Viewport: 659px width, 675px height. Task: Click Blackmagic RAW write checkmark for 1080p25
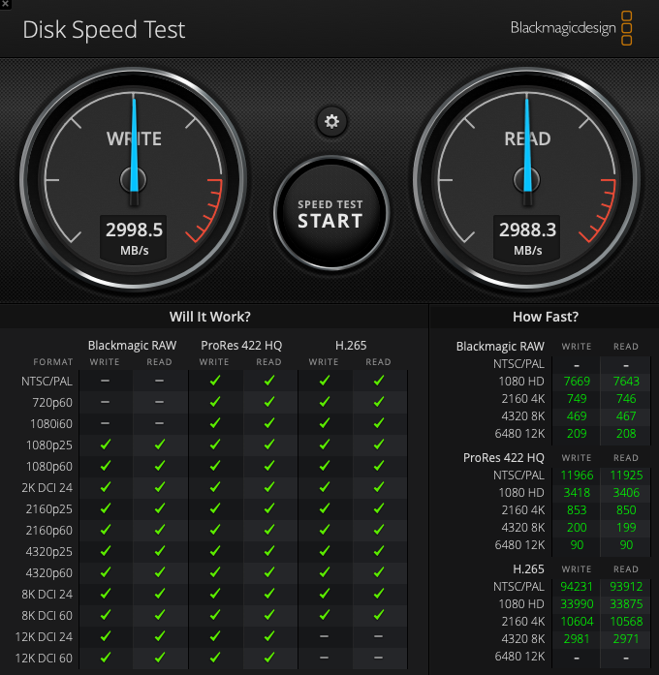106,445
